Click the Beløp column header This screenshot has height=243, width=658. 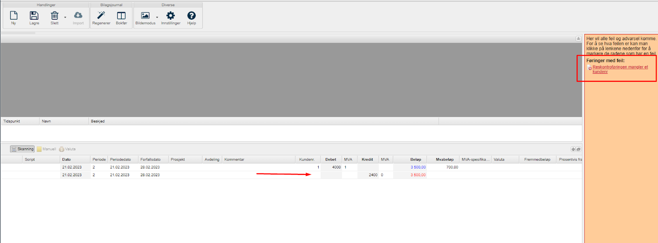coord(415,159)
